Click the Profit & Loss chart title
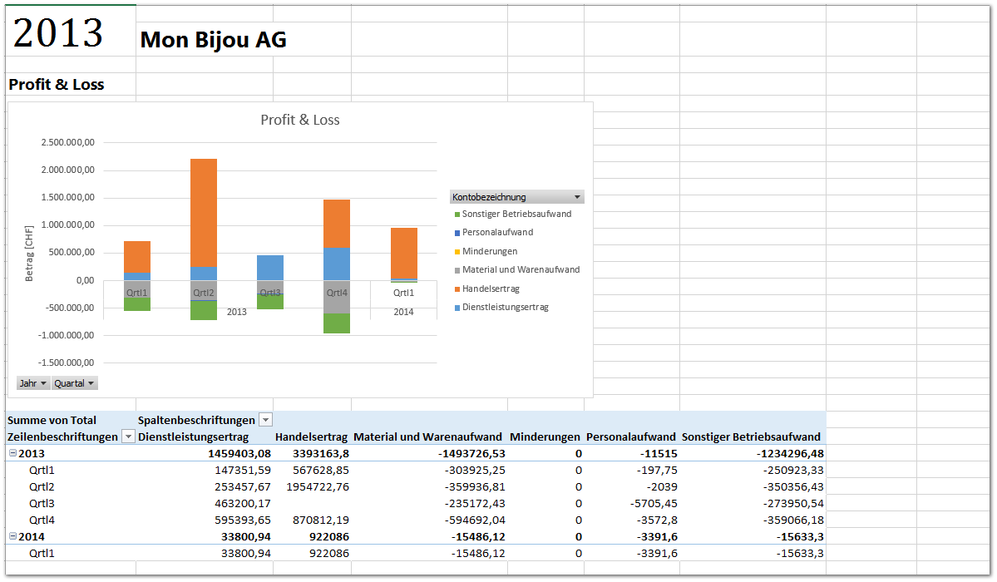Screen dimensions: 997x582 [300, 120]
